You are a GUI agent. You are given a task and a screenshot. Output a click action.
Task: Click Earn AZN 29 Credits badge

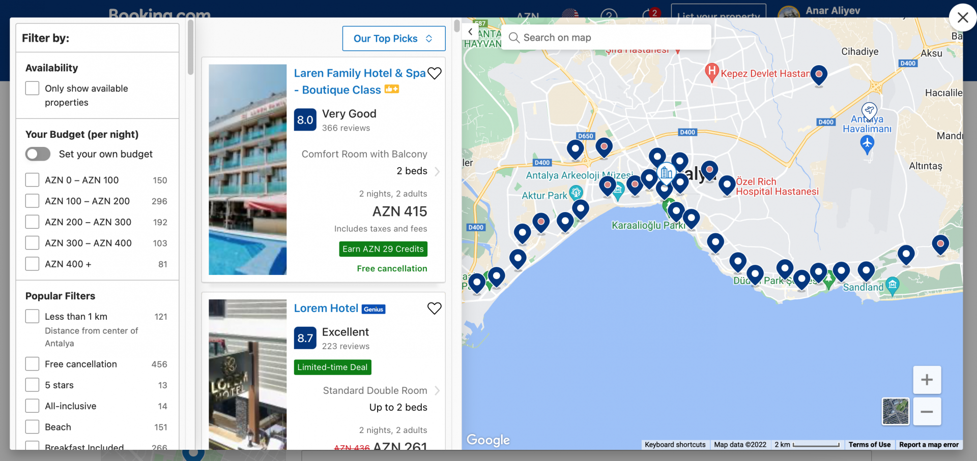pos(383,249)
